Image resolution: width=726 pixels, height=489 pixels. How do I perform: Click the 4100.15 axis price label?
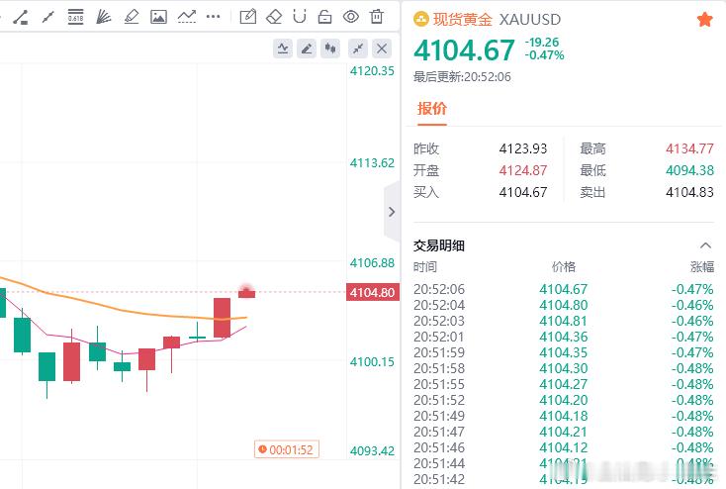pos(372,362)
